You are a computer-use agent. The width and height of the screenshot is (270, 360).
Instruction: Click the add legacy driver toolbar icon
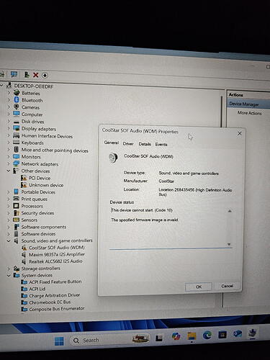coord(27,75)
